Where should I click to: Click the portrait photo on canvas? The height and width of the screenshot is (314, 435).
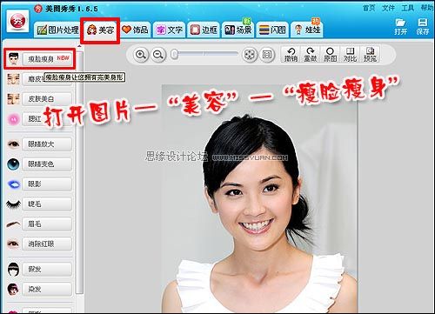click(x=259, y=198)
